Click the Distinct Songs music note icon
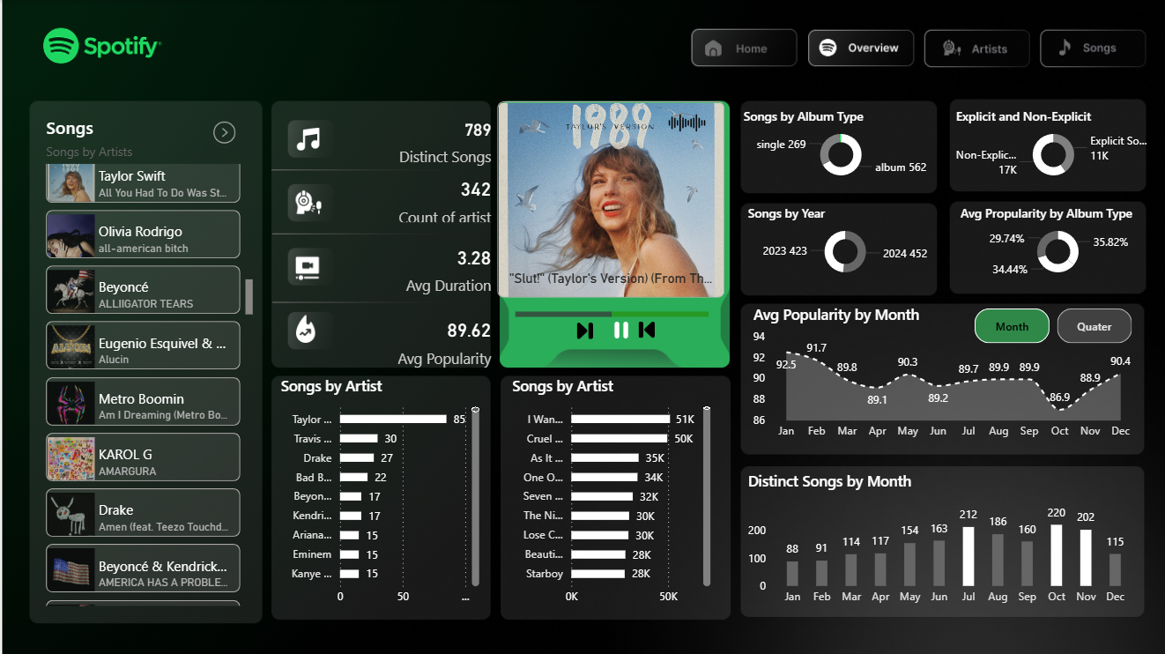1165x654 pixels. click(309, 139)
